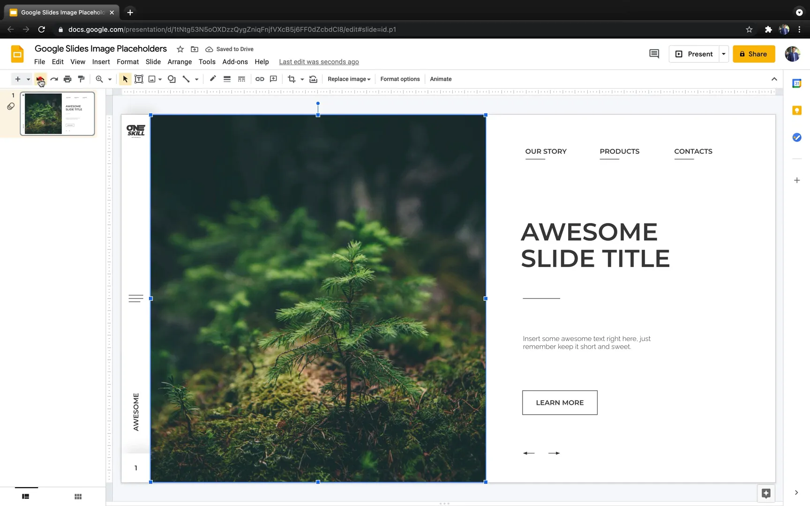Click the Insert link icon
810x506 pixels.
coord(260,79)
